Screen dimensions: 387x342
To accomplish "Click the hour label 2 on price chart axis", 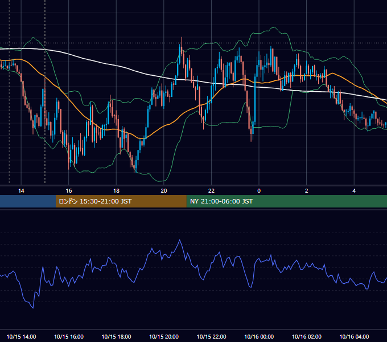I will (307, 191).
